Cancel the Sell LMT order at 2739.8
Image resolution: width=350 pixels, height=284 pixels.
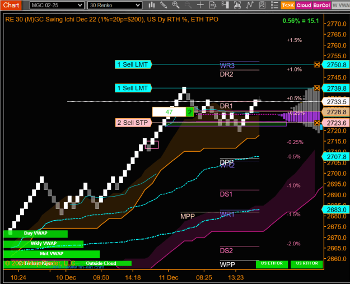pos(317,88)
